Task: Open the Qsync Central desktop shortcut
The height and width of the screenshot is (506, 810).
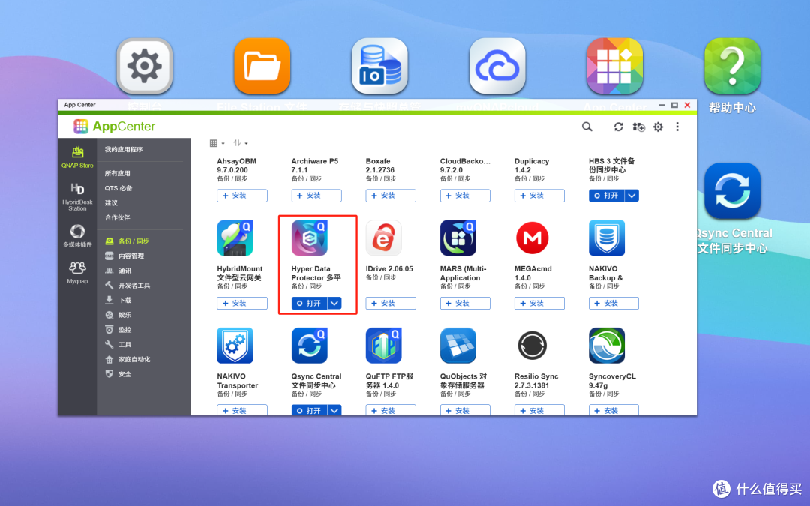Action: pos(733,191)
